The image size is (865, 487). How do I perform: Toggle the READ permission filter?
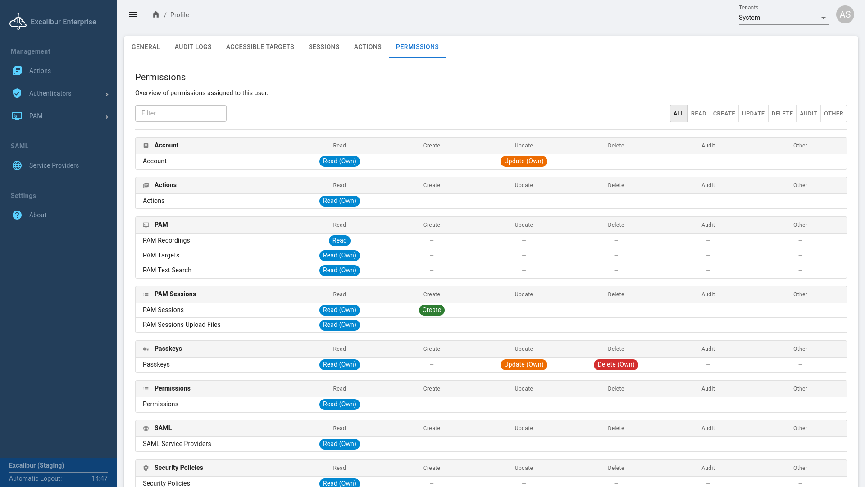pos(698,114)
